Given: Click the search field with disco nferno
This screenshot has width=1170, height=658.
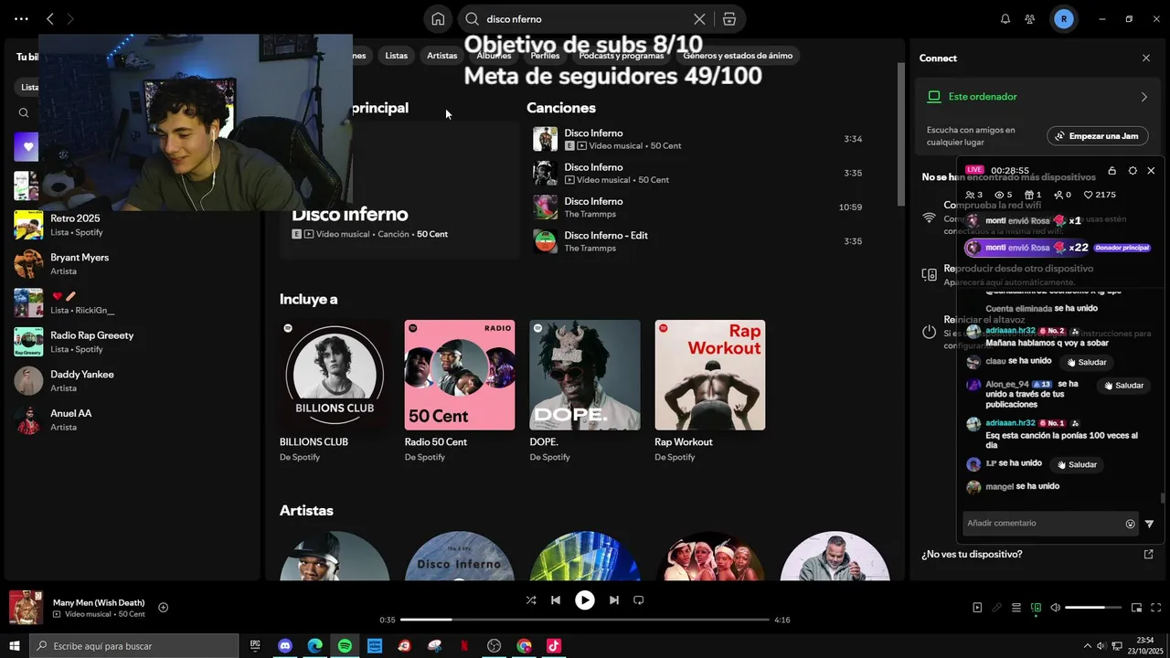Looking at the screenshot, I should (x=585, y=18).
